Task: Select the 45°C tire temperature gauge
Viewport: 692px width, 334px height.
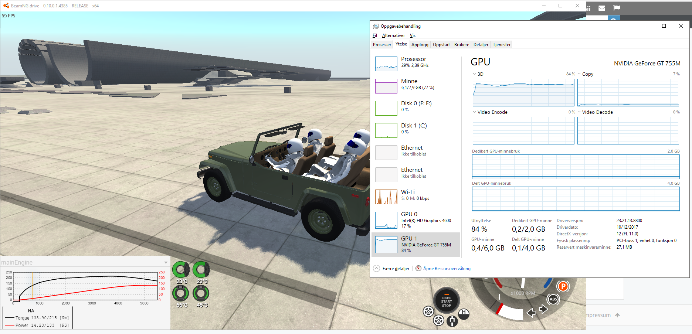Action: (x=201, y=294)
